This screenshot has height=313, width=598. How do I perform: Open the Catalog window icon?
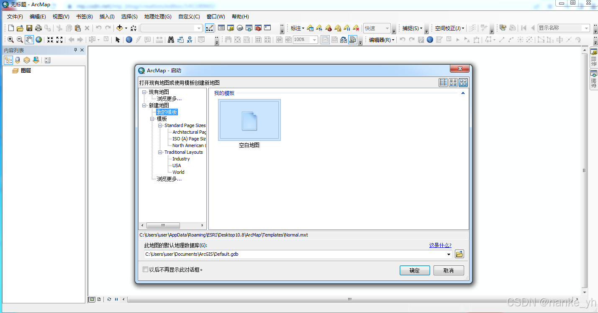(231, 28)
